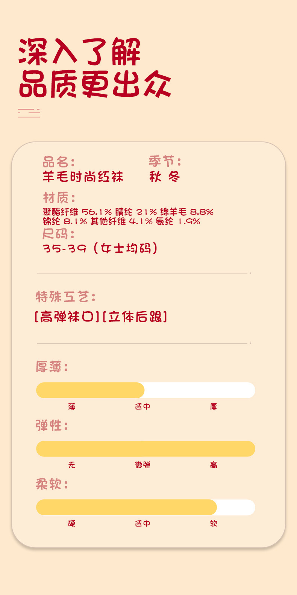
Task: Select the [立体后跟] feature tag
Action: click(135, 317)
